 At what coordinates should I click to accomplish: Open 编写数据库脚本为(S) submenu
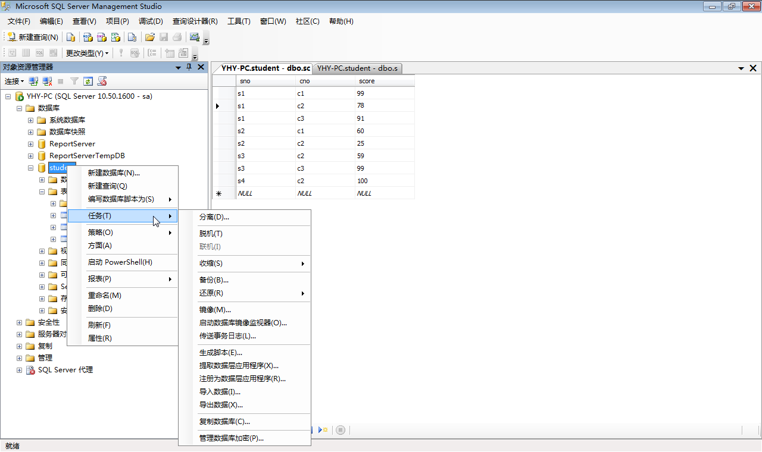[x=123, y=199]
